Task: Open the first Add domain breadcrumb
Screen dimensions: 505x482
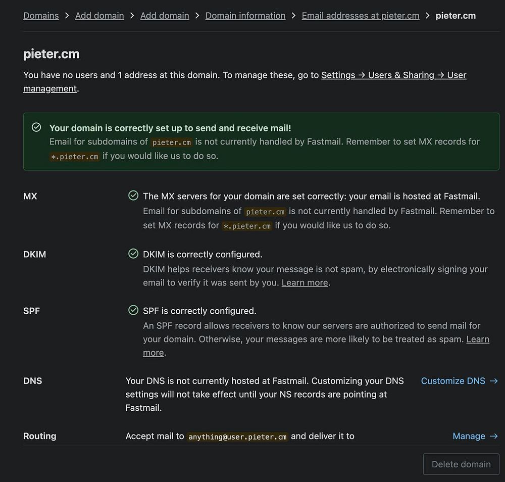Action: (x=99, y=16)
